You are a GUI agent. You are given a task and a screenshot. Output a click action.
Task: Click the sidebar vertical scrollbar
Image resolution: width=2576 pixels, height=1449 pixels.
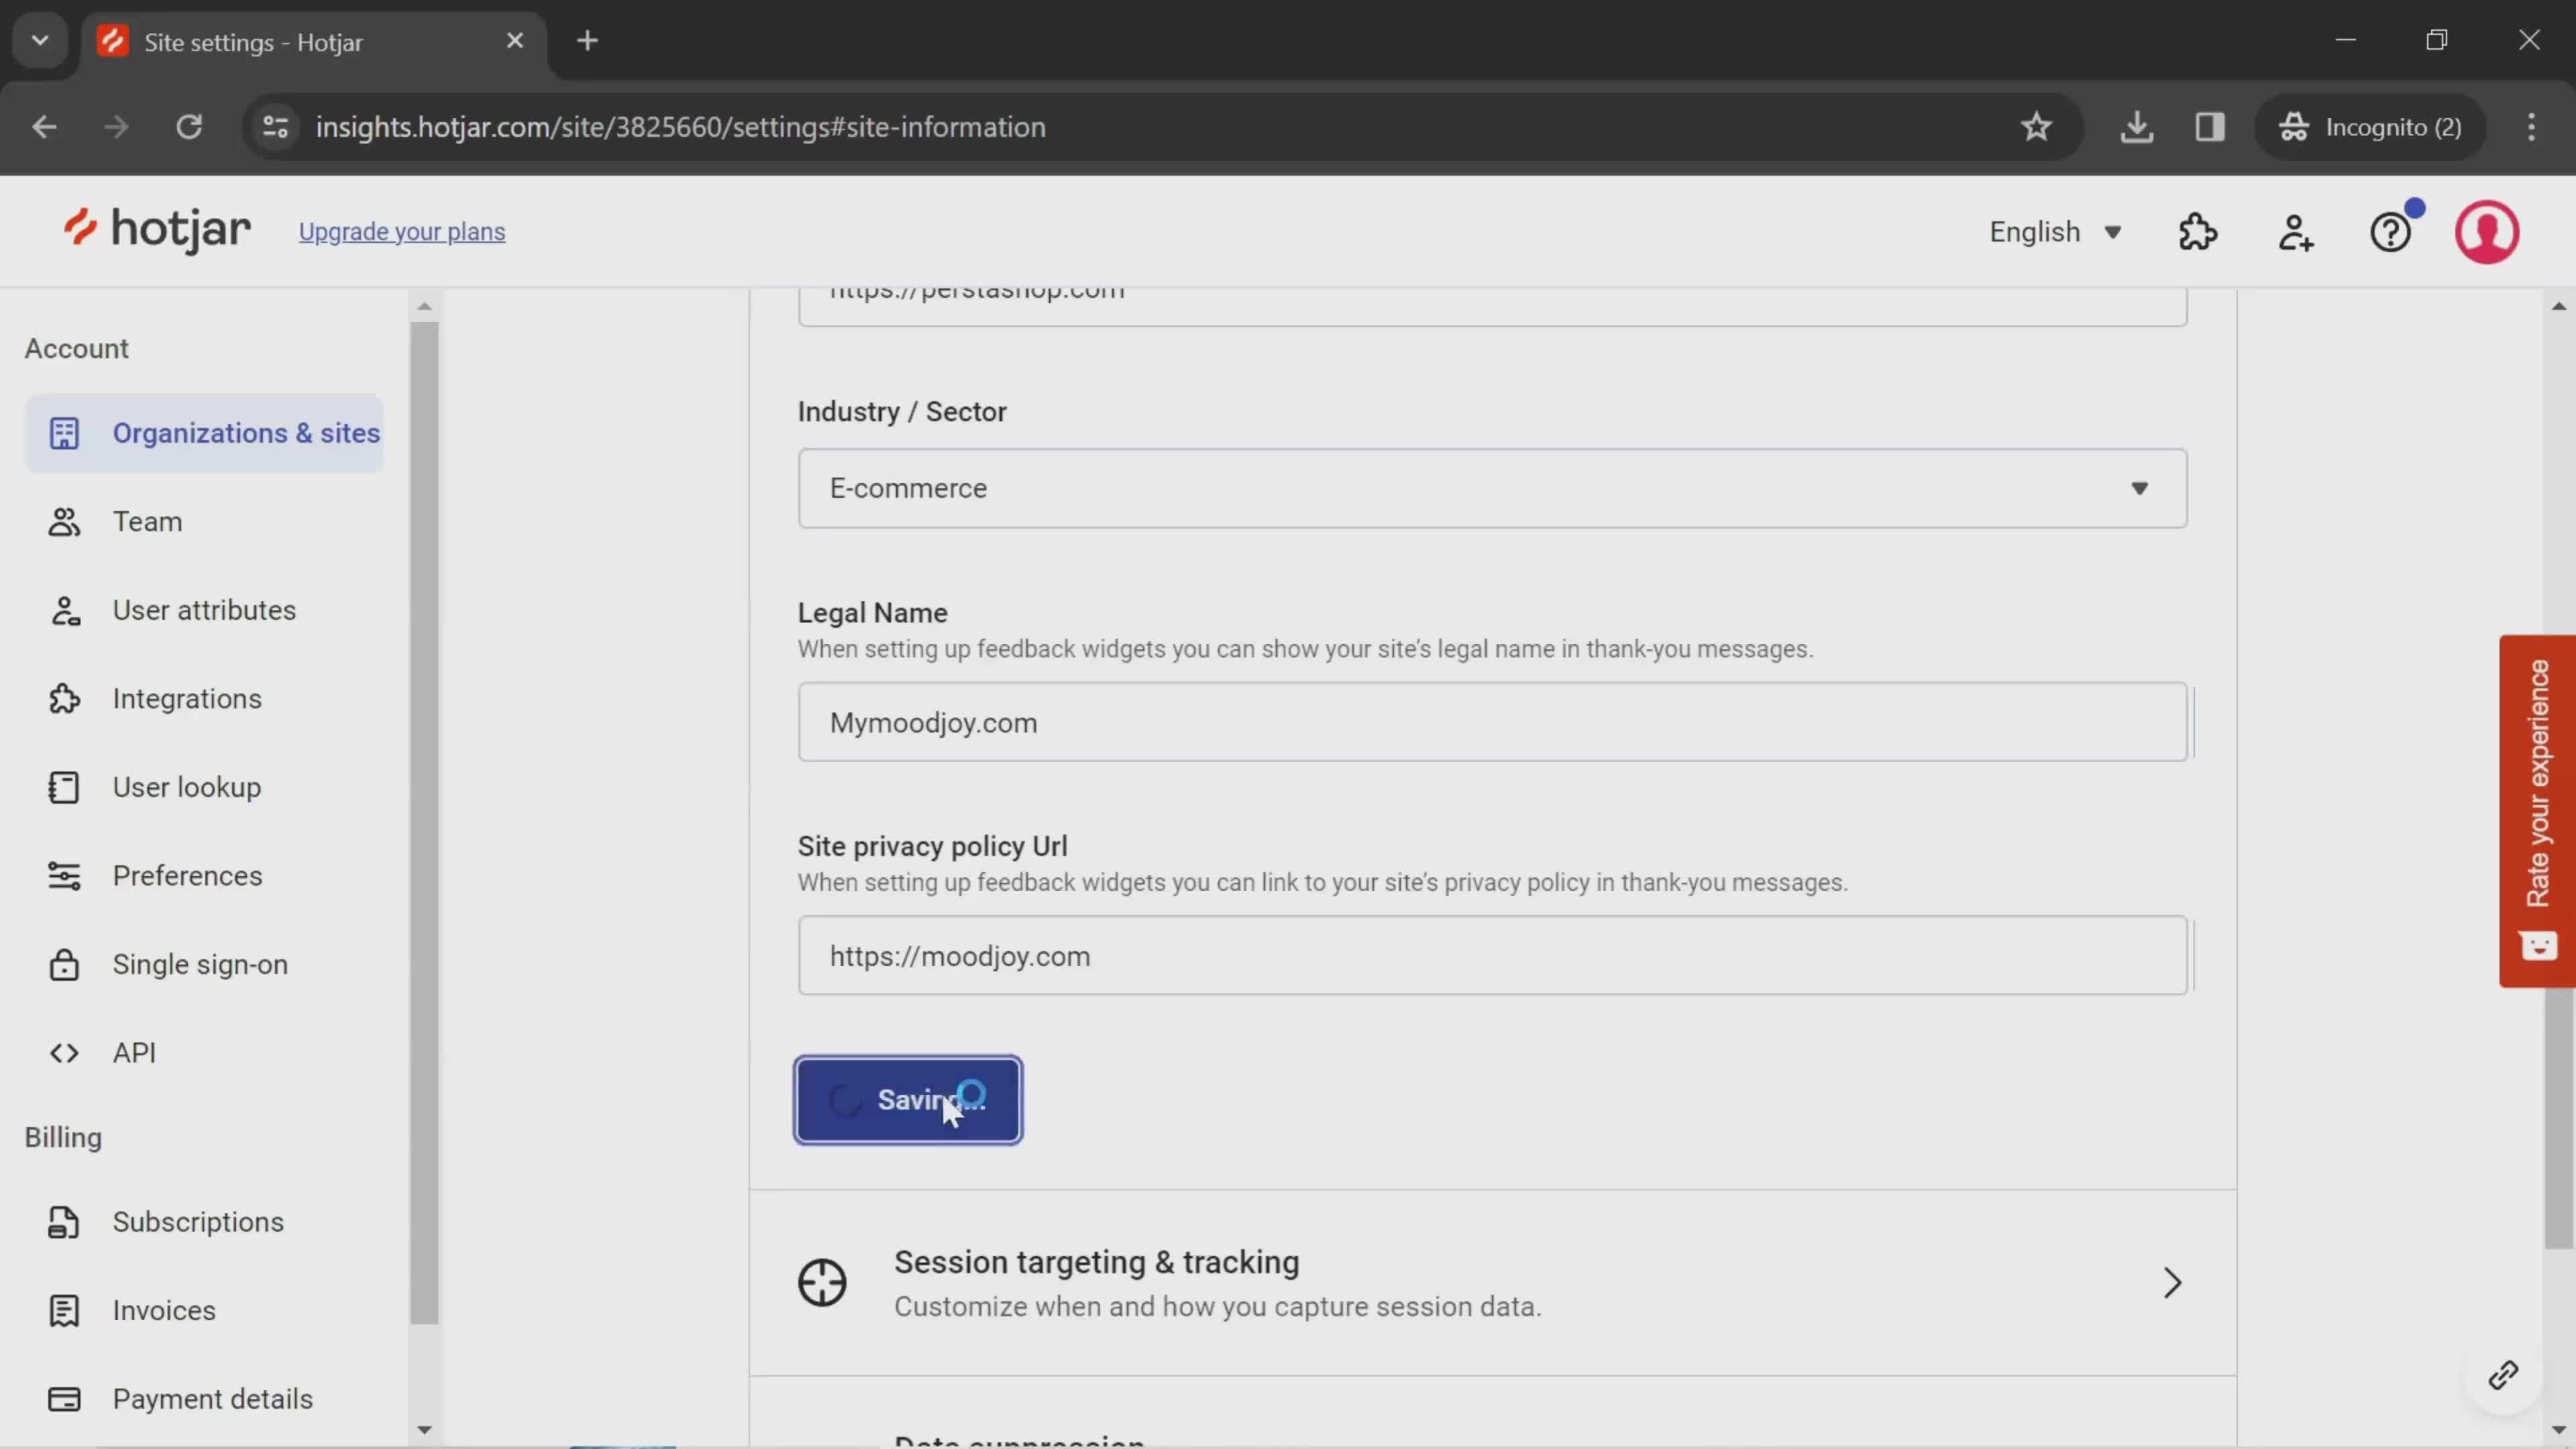(x=424, y=822)
